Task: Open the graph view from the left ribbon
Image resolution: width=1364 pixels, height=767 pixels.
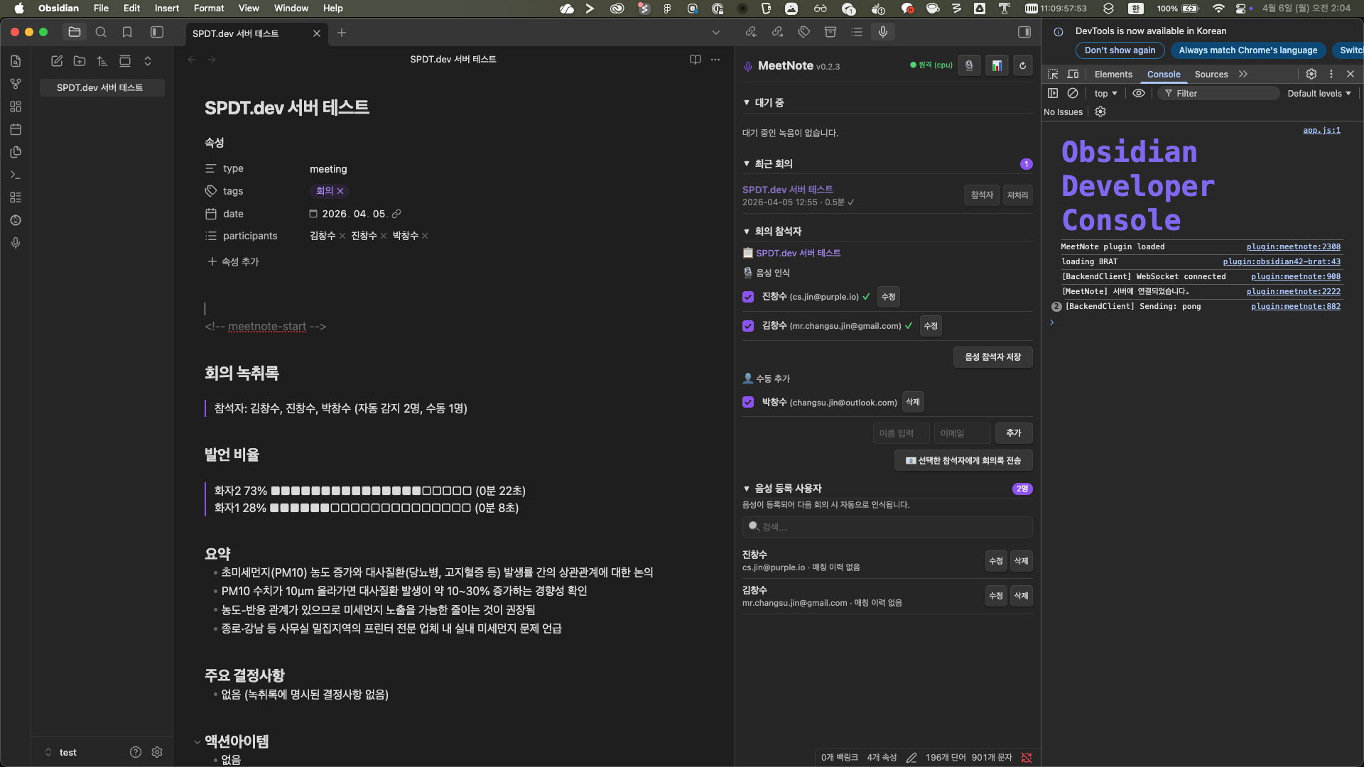Action: (15, 84)
